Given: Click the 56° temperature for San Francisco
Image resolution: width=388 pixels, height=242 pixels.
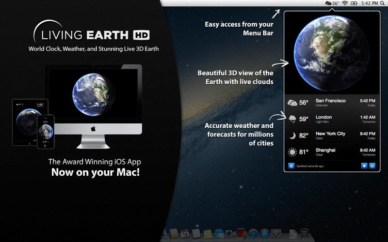Looking at the screenshot, I should tap(304, 103).
